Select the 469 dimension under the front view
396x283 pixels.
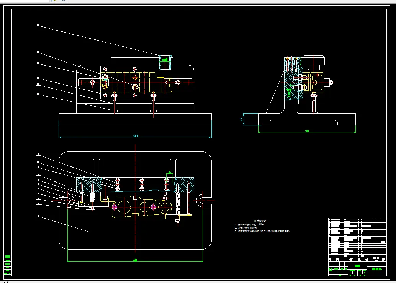[136, 136]
